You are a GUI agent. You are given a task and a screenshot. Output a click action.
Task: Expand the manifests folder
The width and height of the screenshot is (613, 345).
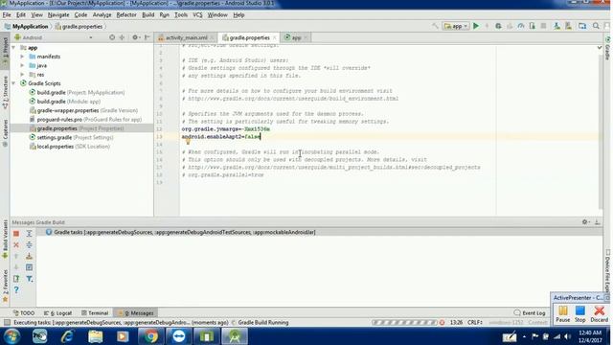[x=22, y=57]
